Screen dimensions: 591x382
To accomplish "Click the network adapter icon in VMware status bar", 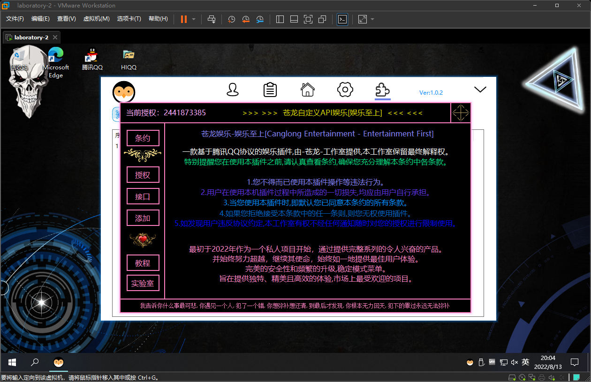I will tap(532, 377).
